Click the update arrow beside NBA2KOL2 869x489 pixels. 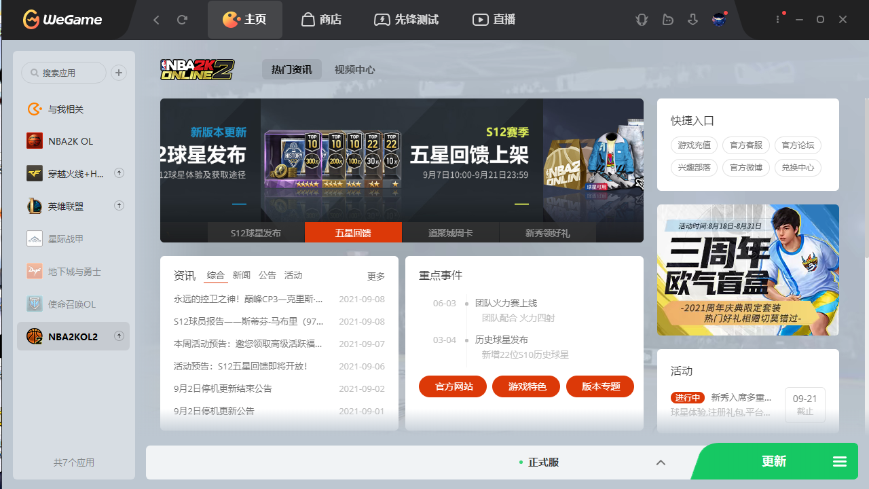(119, 336)
